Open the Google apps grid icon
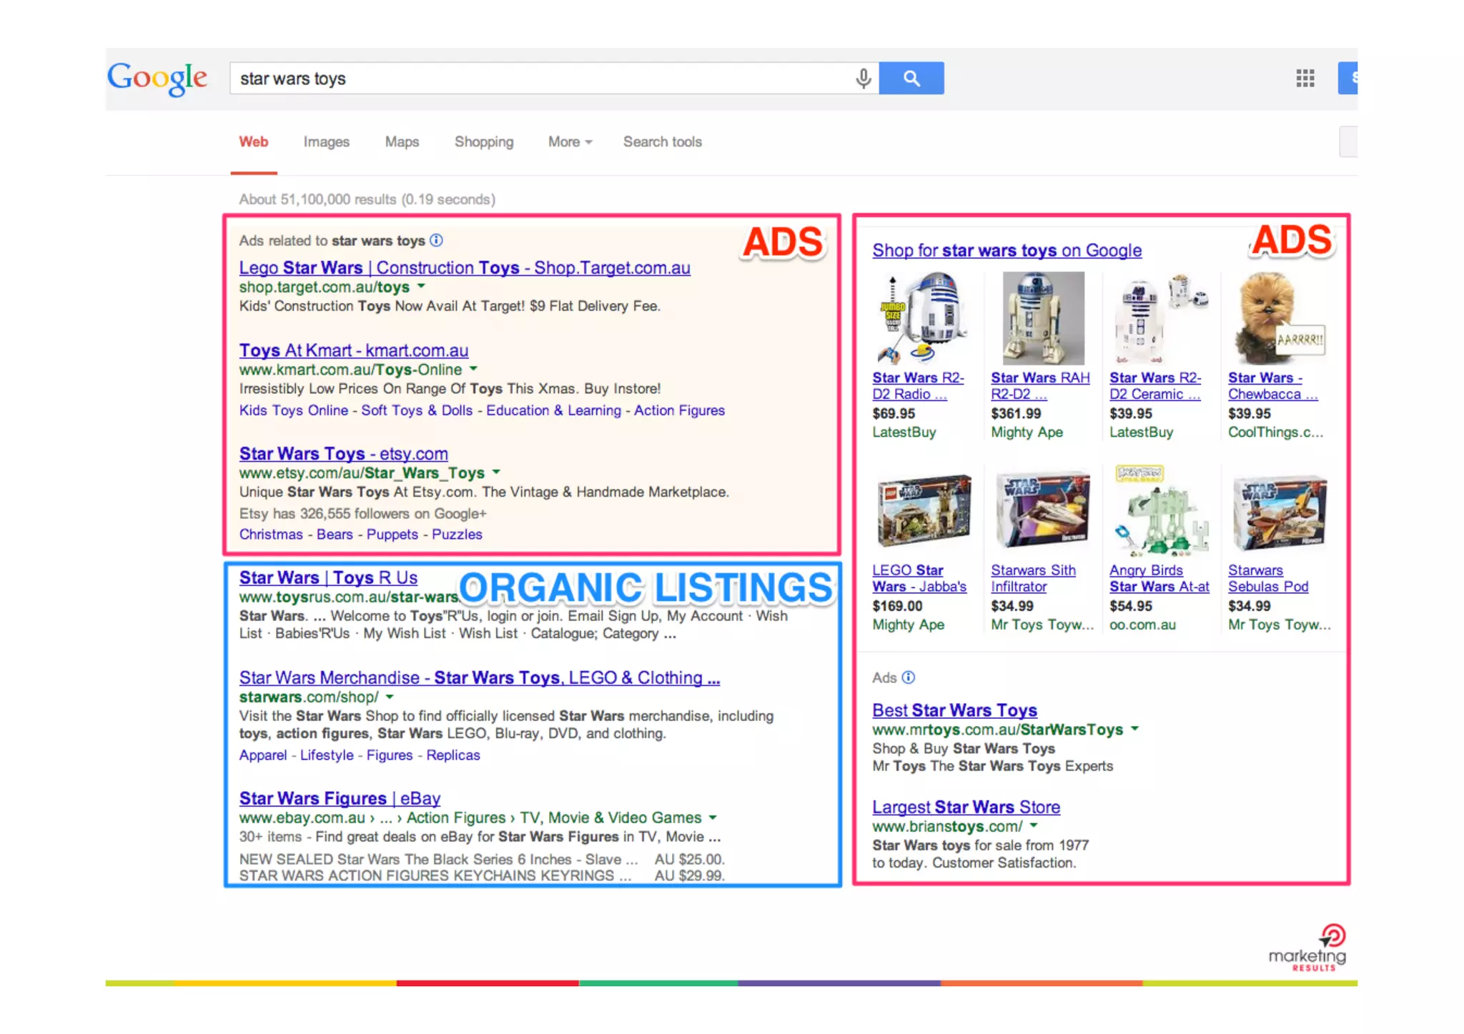The height and width of the screenshot is (1034, 1464). (1305, 78)
